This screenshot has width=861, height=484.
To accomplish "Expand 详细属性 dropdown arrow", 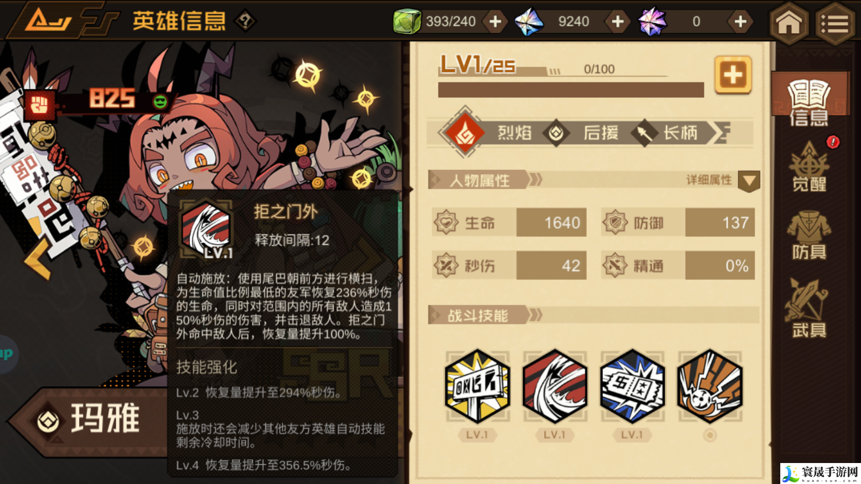I will pos(749,181).
